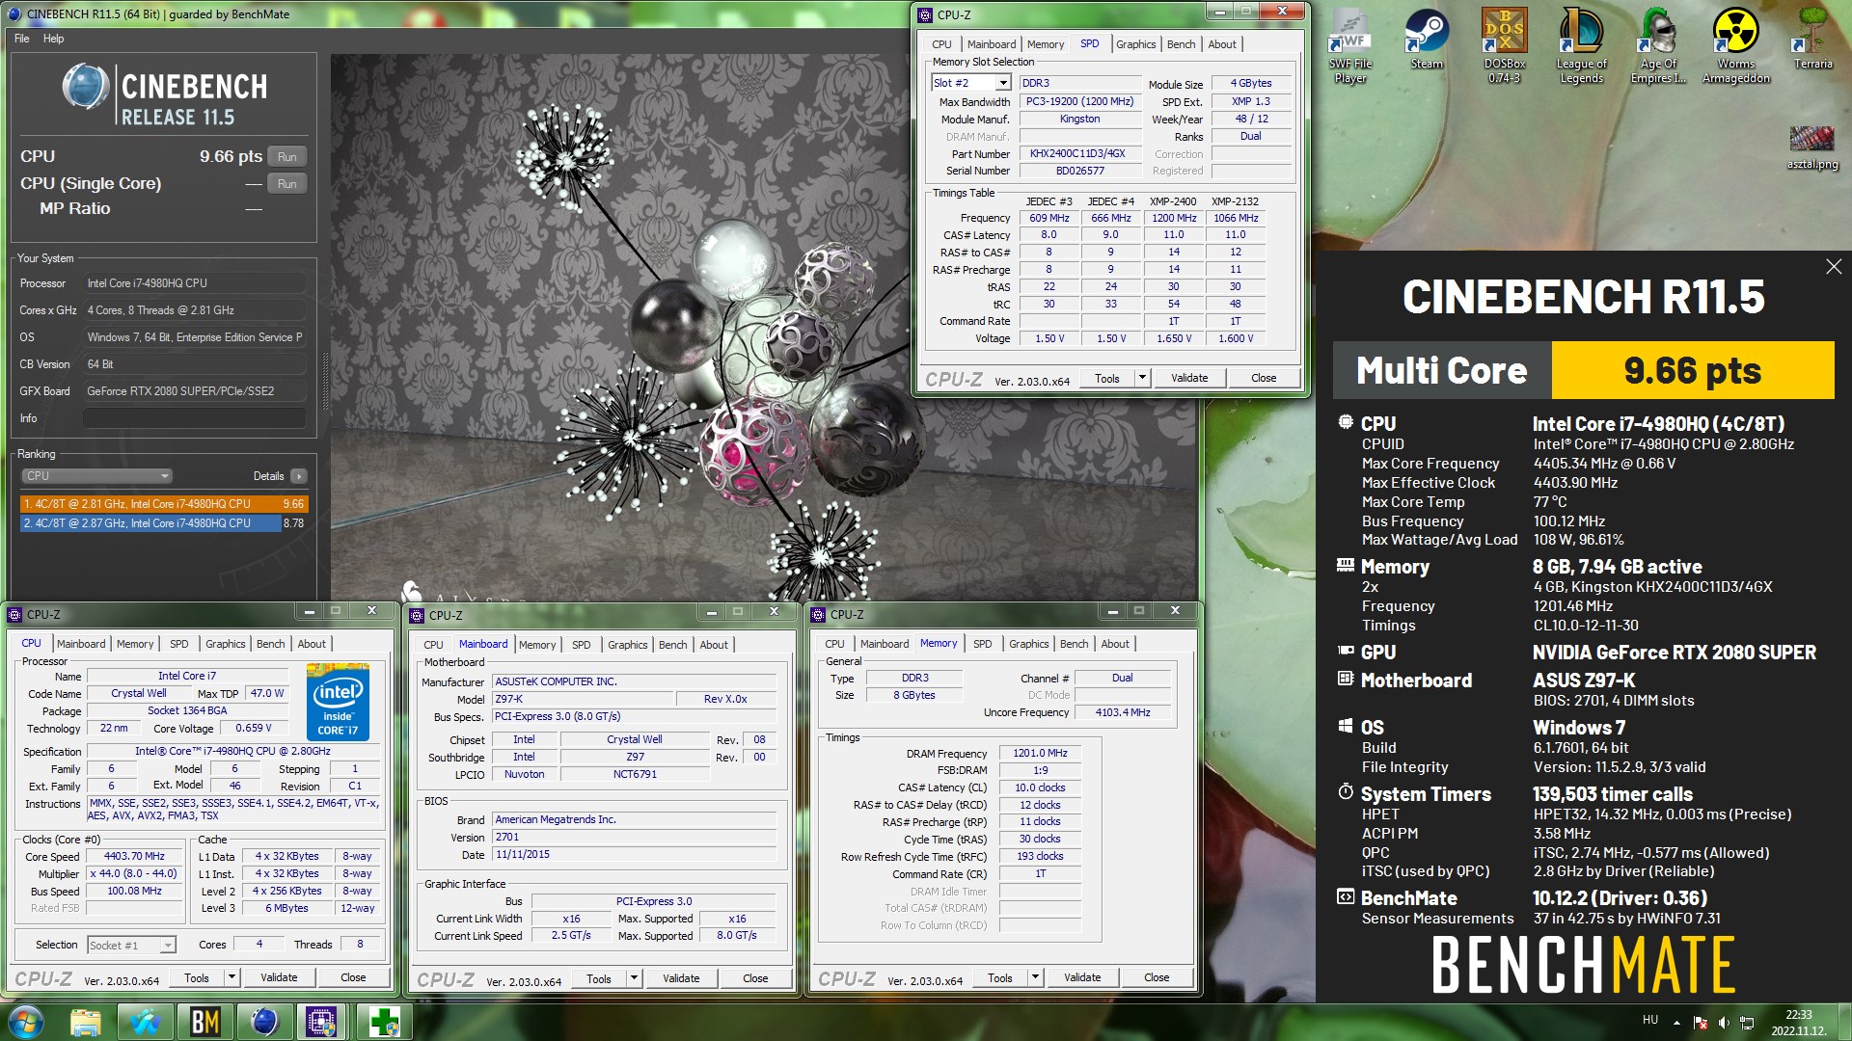Click the Cinebench title bar app icon
Screen dimensions: 1852x1041
[14, 13]
